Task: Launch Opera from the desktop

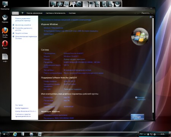Action: coord(5,45)
